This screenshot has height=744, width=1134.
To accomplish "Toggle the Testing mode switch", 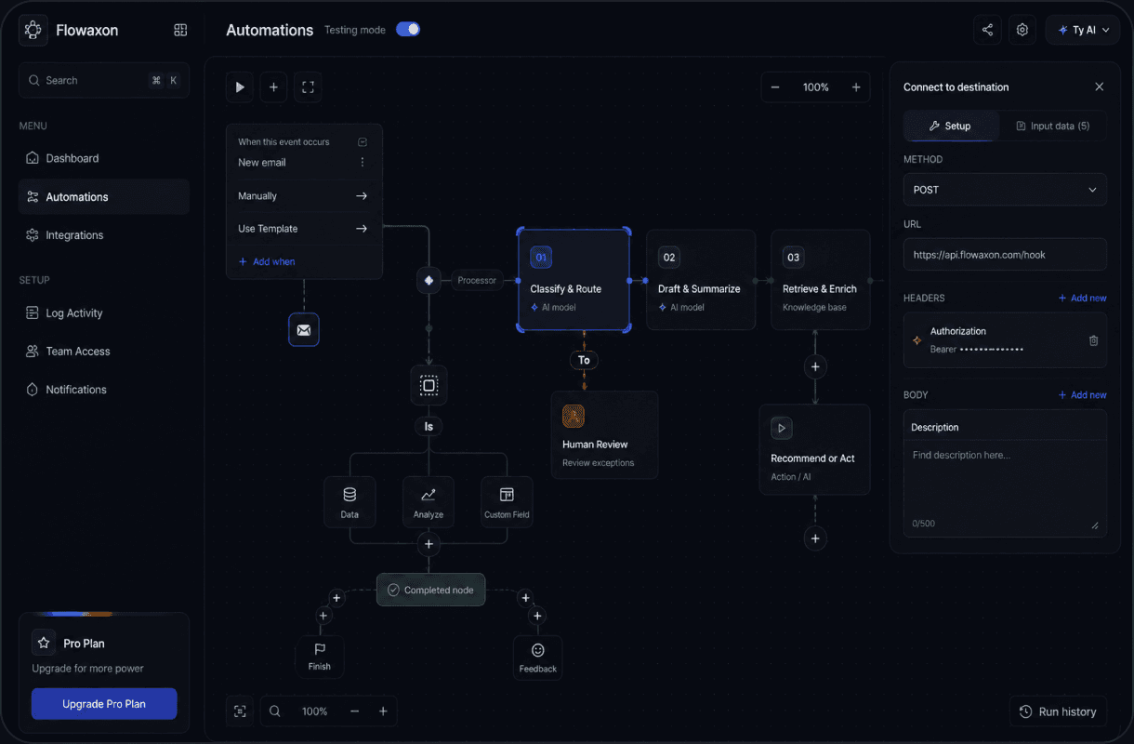I will pos(408,29).
